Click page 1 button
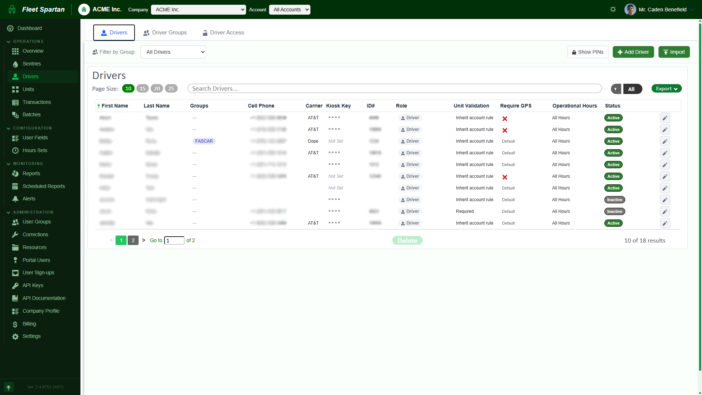 click(x=121, y=240)
